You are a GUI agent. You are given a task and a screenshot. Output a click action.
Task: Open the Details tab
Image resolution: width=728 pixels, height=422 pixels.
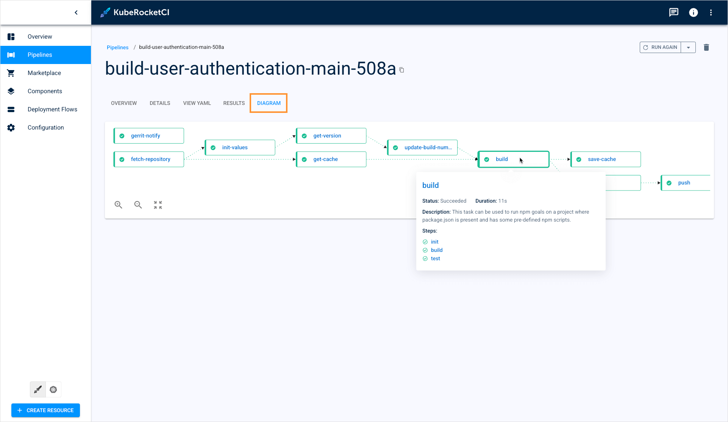160,103
